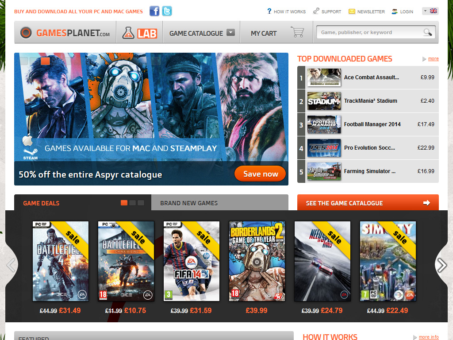Image resolution: width=453 pixels, height=340 pixels.
Task: Open the Support text link
Action: (331, 12)
